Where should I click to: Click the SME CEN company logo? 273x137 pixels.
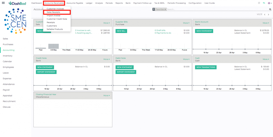tap(15, 21)
